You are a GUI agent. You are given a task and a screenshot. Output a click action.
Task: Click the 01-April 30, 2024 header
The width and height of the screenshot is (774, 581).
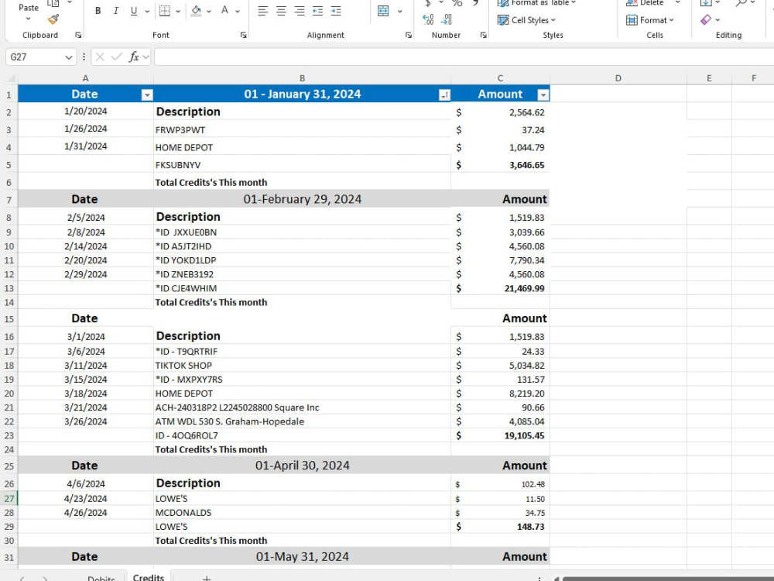click(302, 466)
